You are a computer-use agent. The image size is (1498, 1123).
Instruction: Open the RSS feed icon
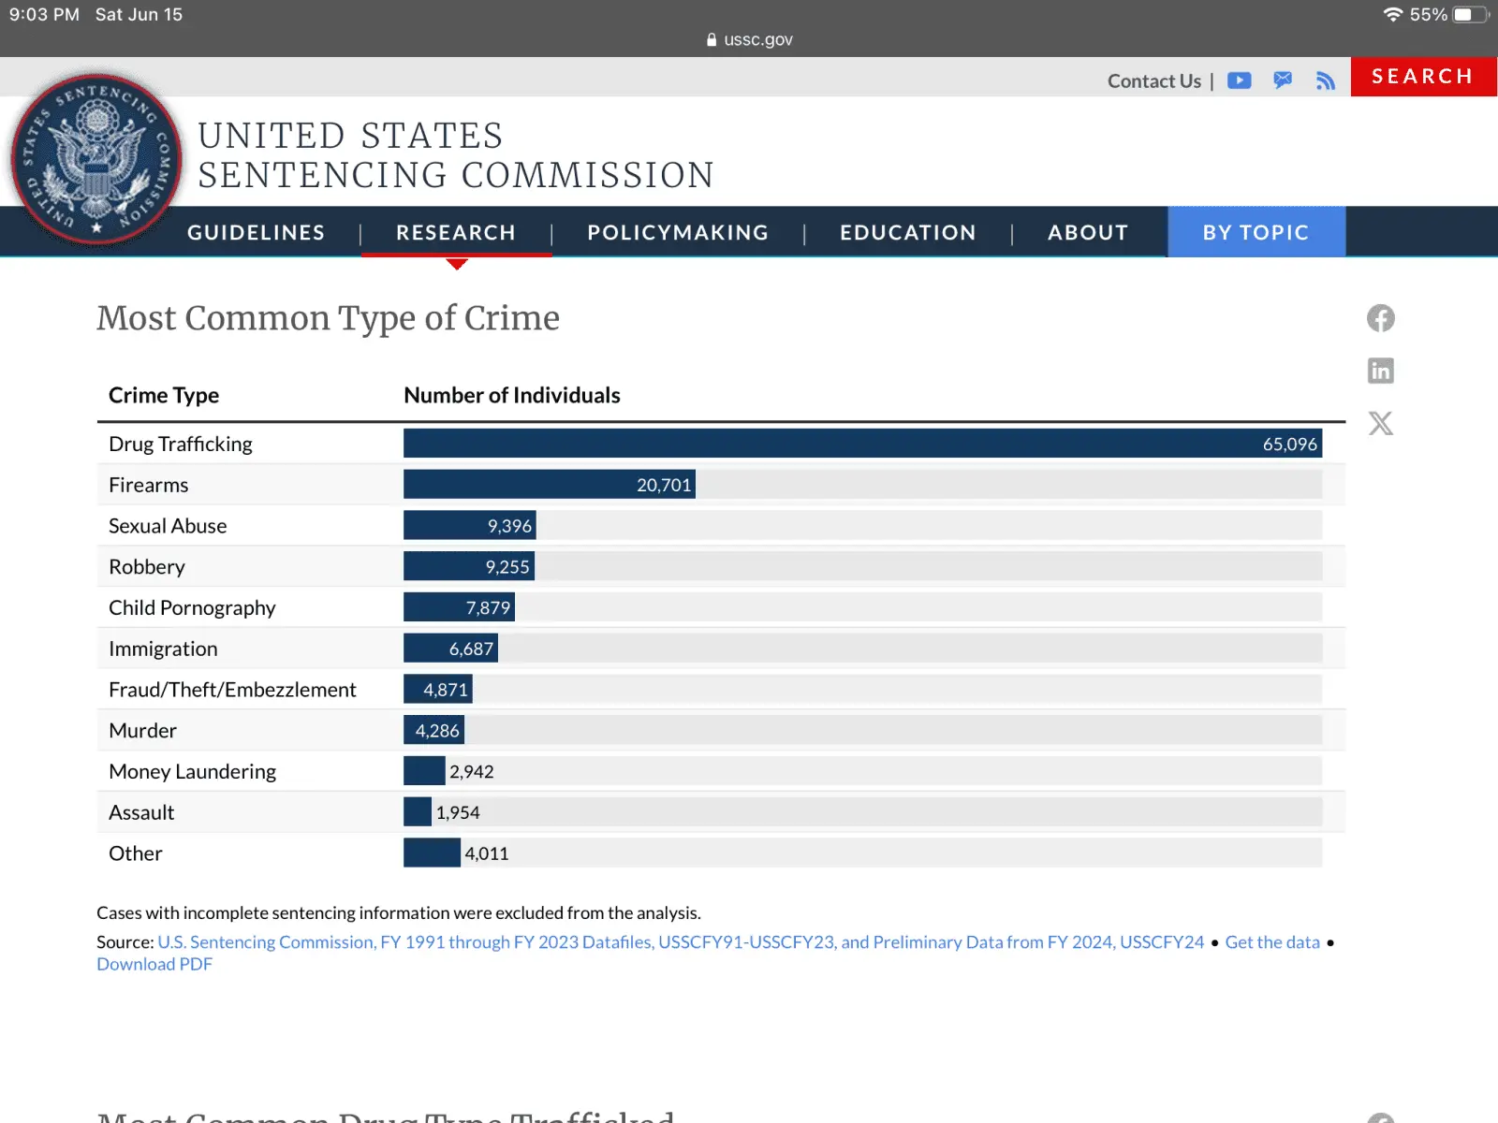coord(1325,81)
